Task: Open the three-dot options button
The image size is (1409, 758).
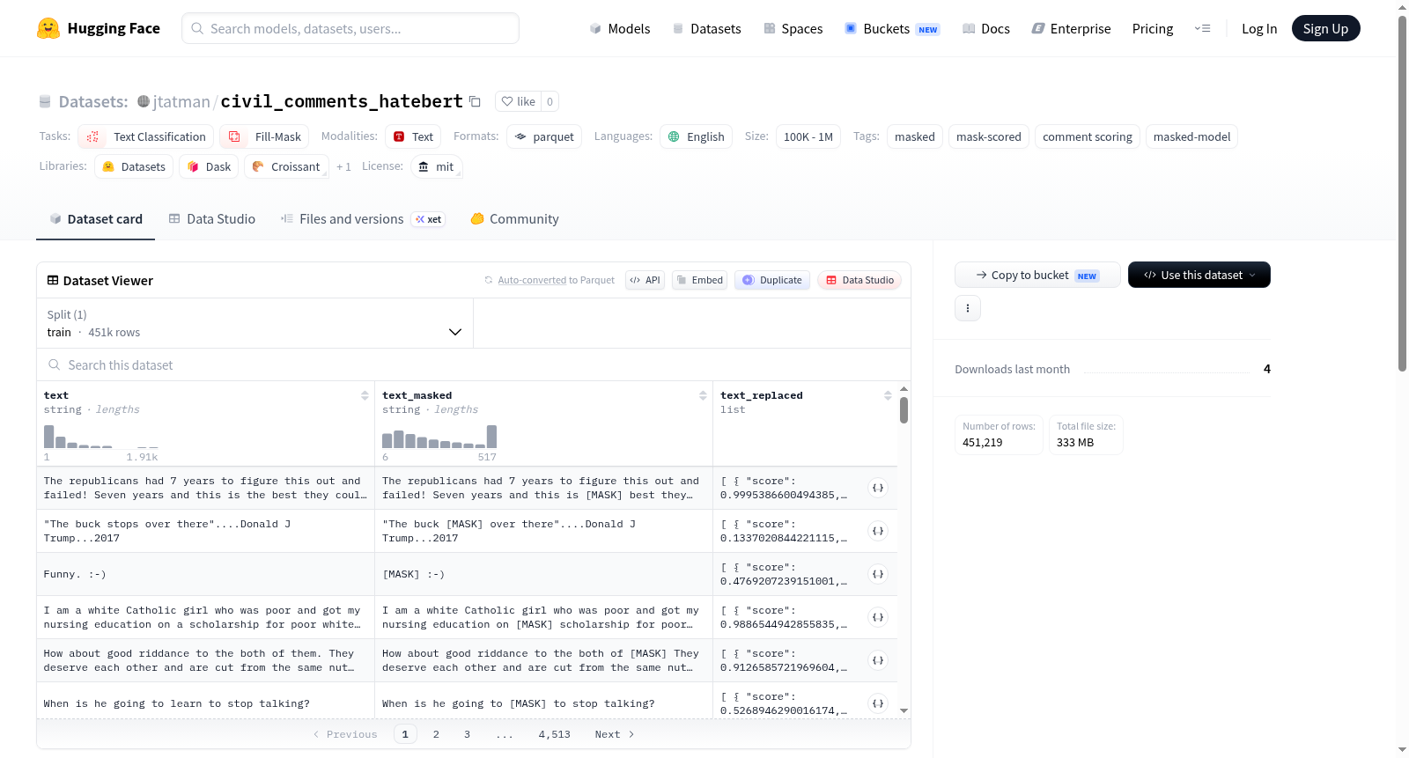Action: click(x=968, y=308)
